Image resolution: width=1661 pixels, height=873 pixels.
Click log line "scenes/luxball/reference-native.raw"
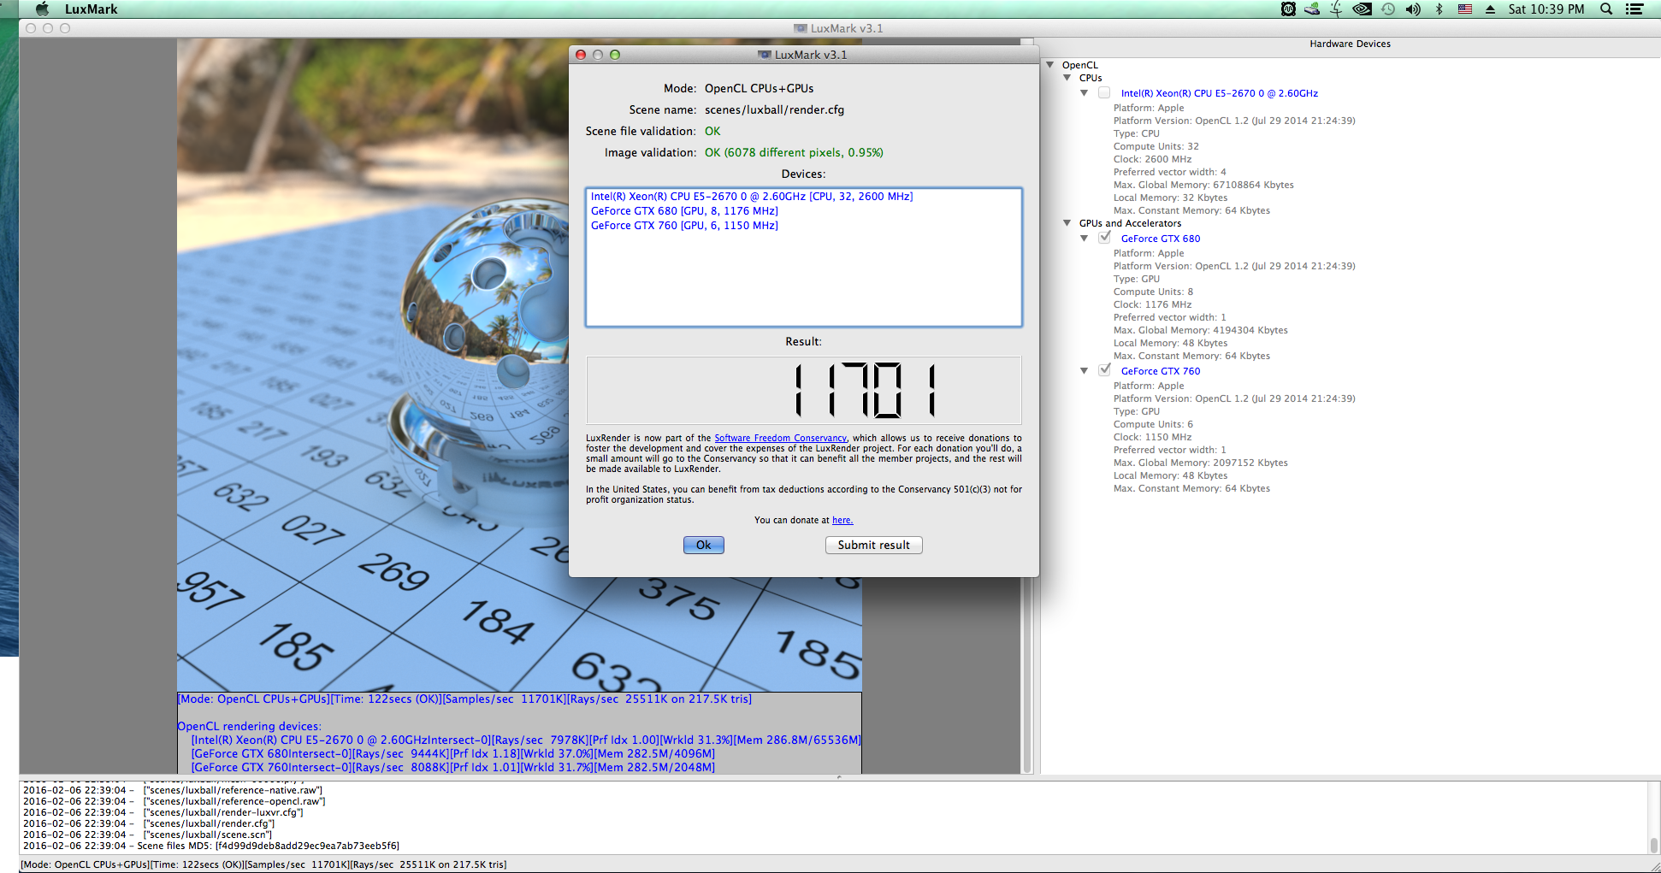pos(172,790)
